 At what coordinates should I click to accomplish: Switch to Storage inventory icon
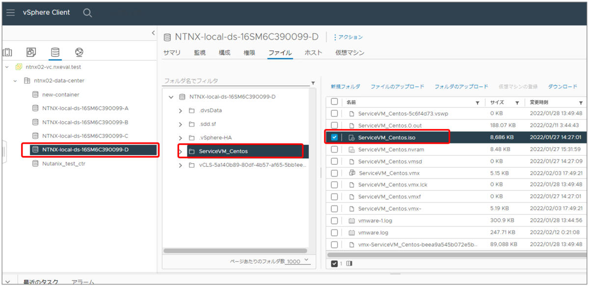(55, 52)
